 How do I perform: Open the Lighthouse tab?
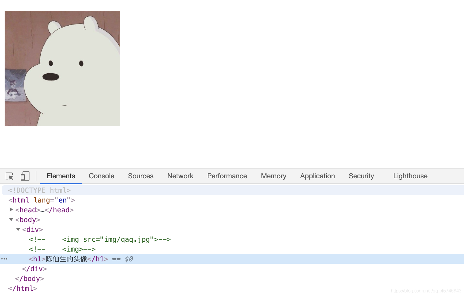[410, 176]
